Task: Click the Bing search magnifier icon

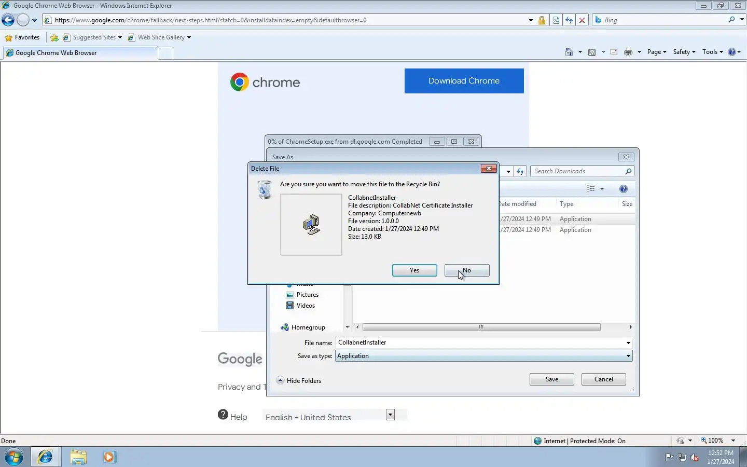Action: [x=731, y=20]
